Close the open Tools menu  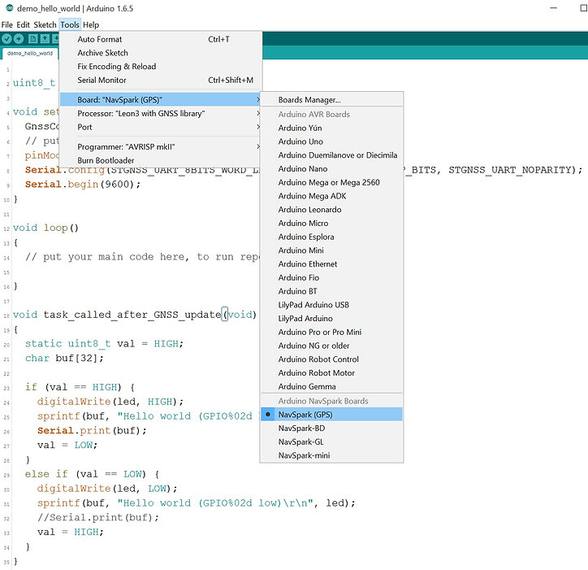(x=70, y=24)
